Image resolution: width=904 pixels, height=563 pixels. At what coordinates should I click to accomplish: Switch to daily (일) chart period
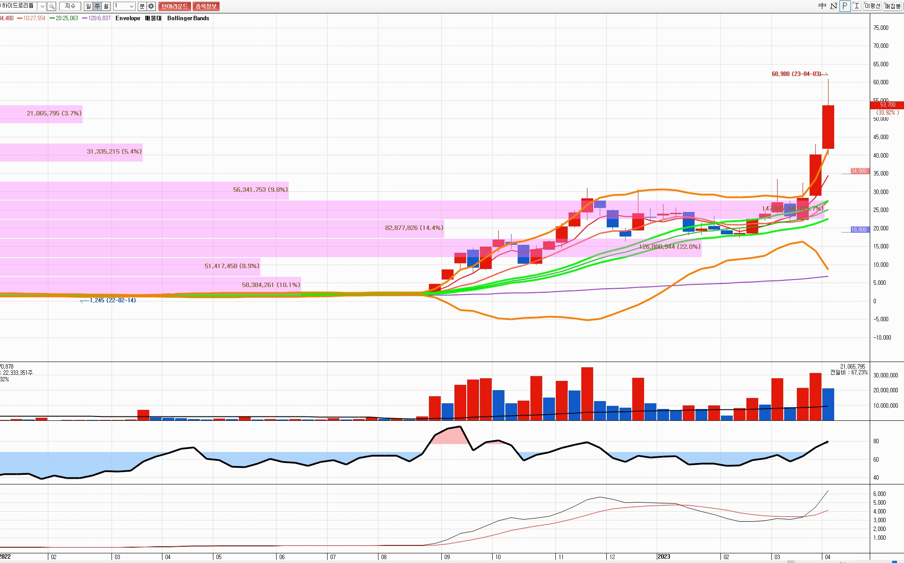point(88,6)
